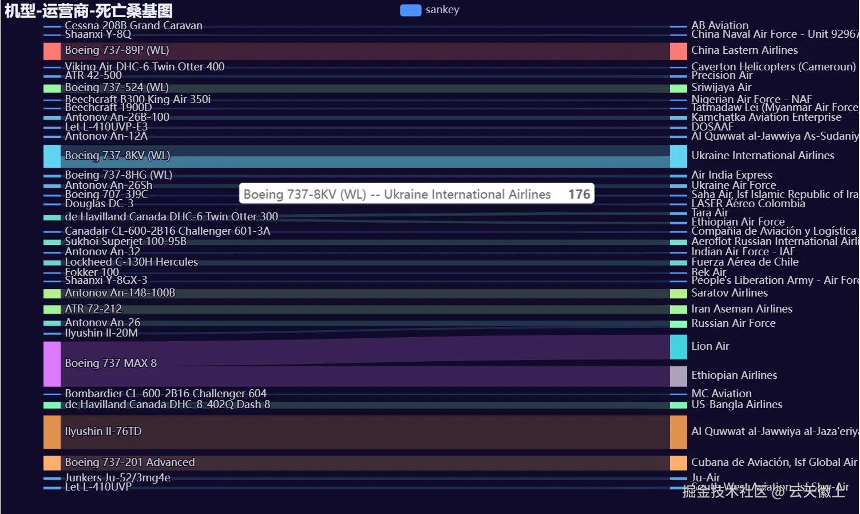Click the Boeing 737-89P (WL) node bar
The image size is (860, 514).
[52, 51]
